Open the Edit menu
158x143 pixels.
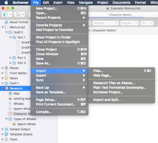point(46,3)
